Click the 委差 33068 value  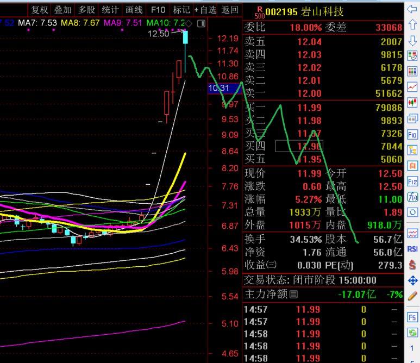tap(389, 28)
